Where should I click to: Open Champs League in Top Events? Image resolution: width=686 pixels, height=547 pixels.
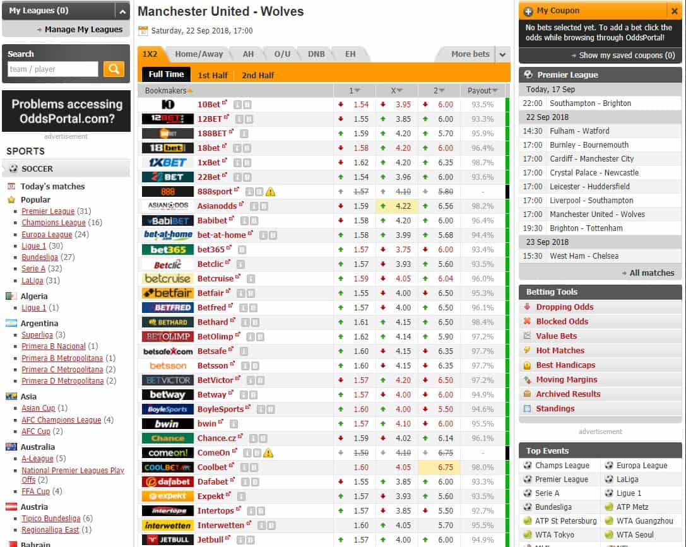point(562,465)
